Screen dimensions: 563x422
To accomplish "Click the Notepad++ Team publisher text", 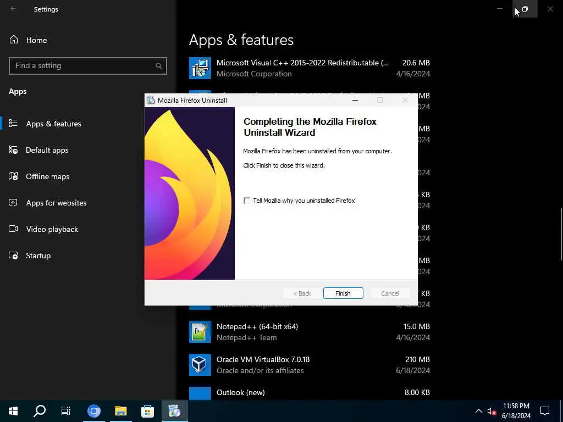I will (x=246, y=338).
